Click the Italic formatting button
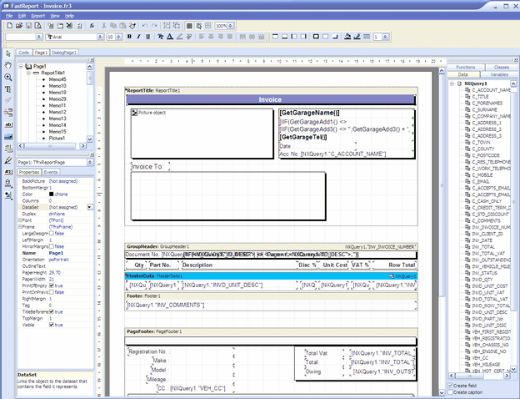 coord(138,37)
